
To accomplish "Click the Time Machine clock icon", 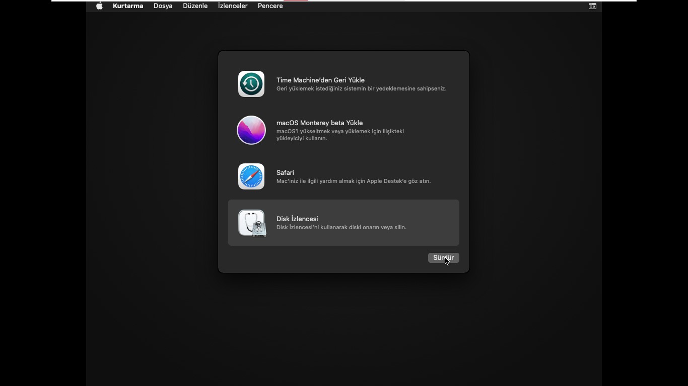I will pos(251,84).
